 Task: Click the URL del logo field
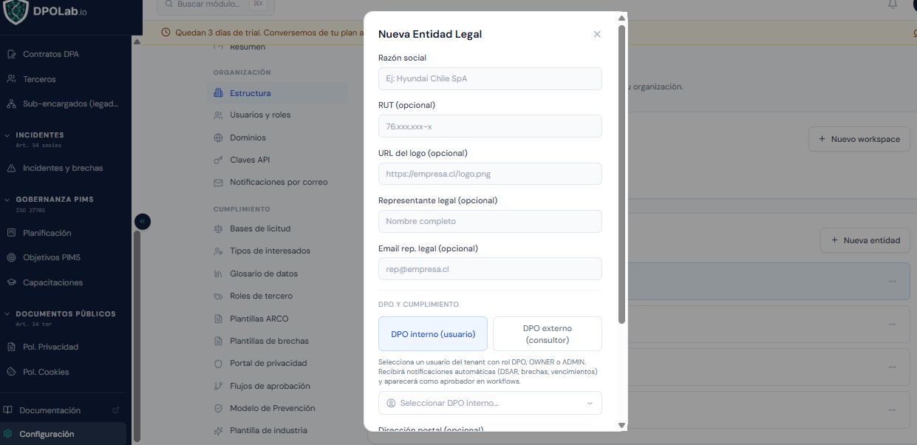(x=490, y=174)
